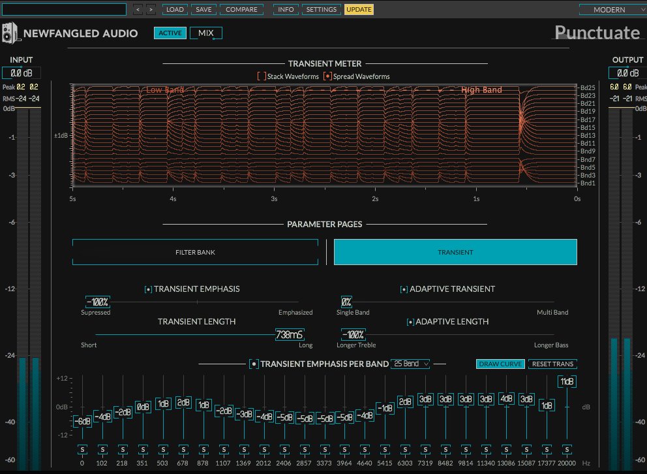Solo the 2012 Hz band
647x474 pixels.
point(265,449)
